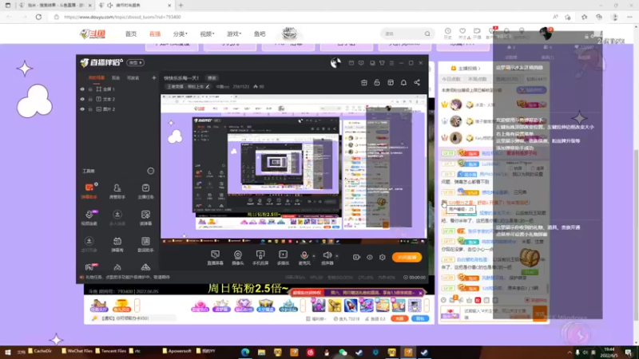Viewport: 639px width, 359px height.
Task: Open the stream settings gear icon
Action: pyautogui.click(x=383, y=257)
